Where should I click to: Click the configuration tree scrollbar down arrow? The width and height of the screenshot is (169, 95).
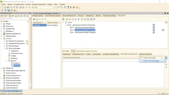[30, 88]
